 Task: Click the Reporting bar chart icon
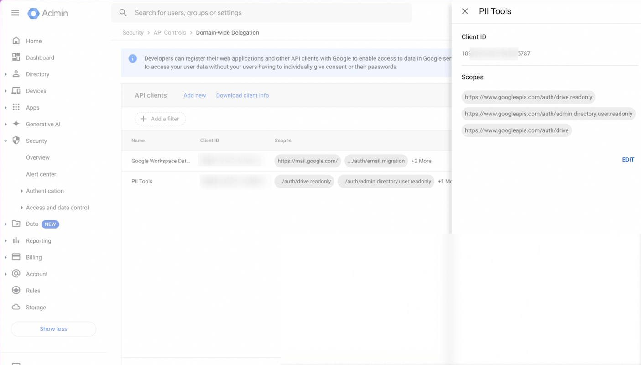pos(16,240)
